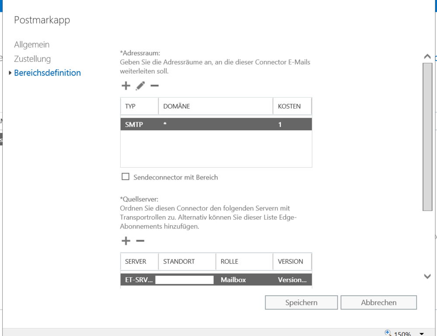Save changes with Speichern button
Screen dimensions: 437x336
point(301,302)
